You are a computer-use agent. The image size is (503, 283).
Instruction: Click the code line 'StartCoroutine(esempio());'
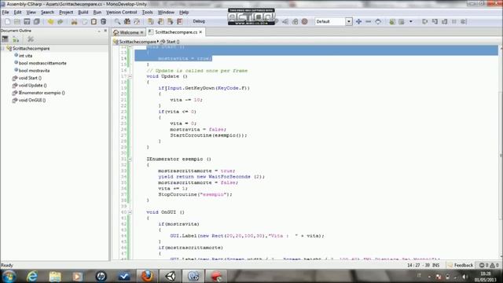click(x=208, y=135)
